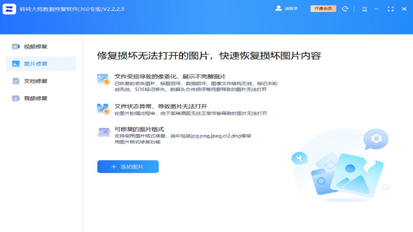
Task: Click the 添加图片 button
Action: point(128,167)
